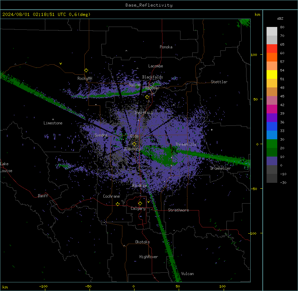Select the bright yellow 51-54 dBZ swatch
The width and height of the screenshot is (298, 291).
[x=272, y=74]
